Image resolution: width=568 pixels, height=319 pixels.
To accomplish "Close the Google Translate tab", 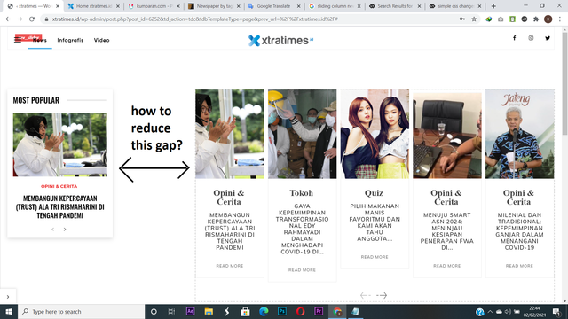I will coord(298,6).
